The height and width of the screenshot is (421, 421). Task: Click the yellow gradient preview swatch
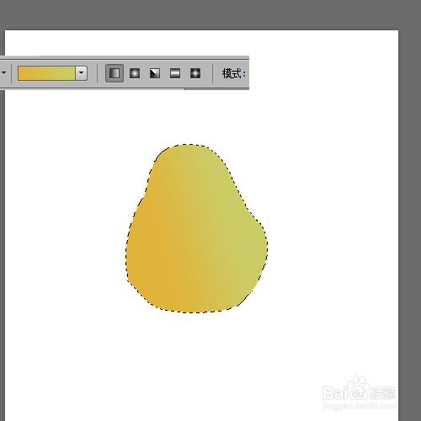[x=46, y=73]
